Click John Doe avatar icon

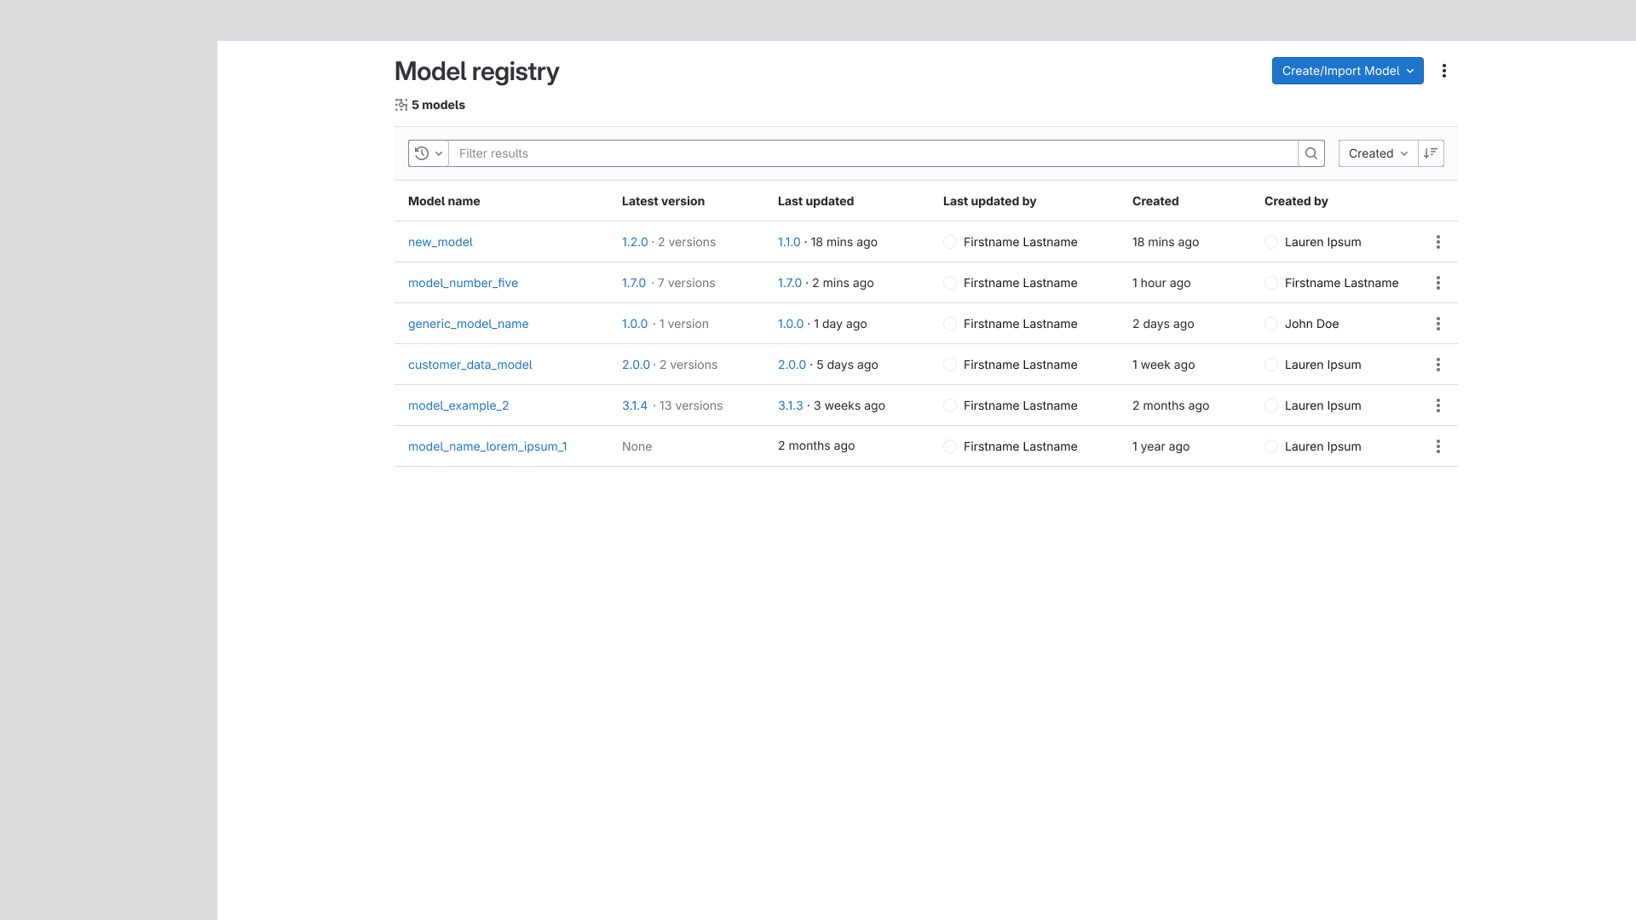click(1271, 324)
